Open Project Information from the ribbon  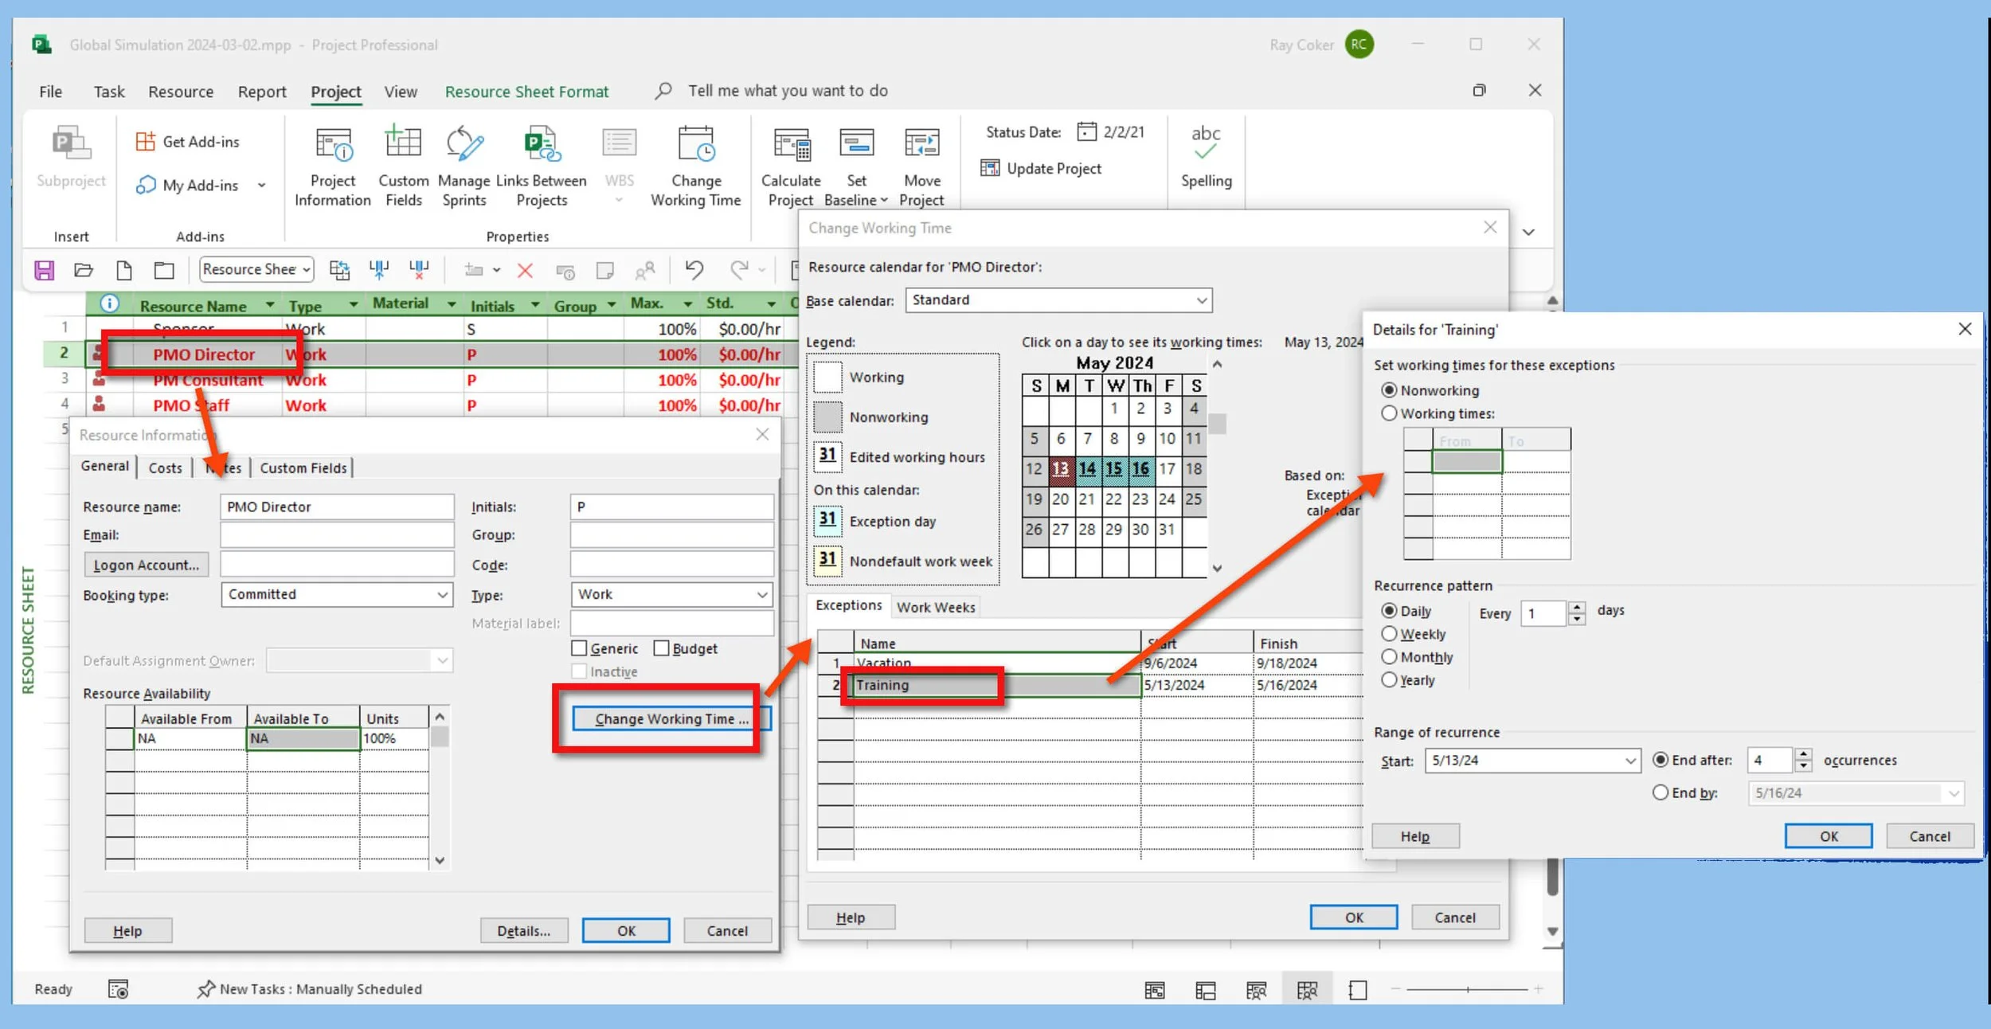pos(333,166)
